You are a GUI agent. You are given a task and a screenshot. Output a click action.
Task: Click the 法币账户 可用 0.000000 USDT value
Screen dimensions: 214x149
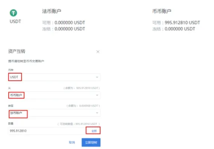pyautogui.click(x=70, y=22)
